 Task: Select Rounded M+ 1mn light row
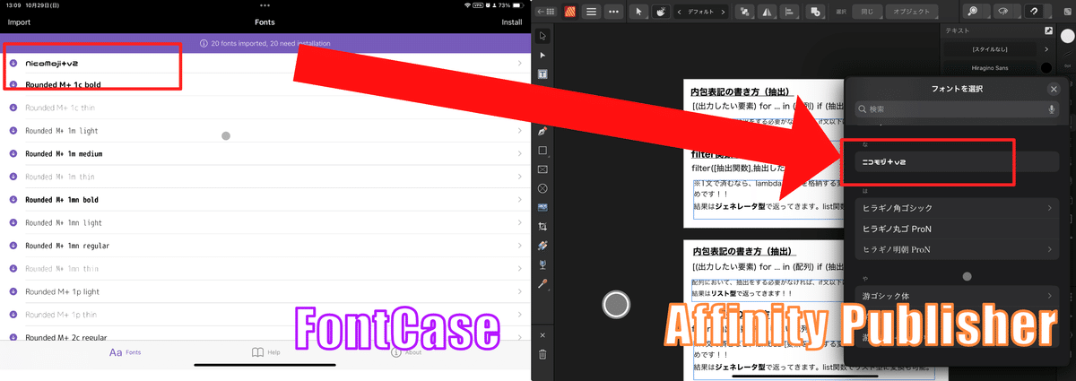(265, 222)
